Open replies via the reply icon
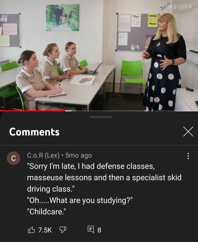198x242 pixels. pyautogui.click(x=91, y=230)
